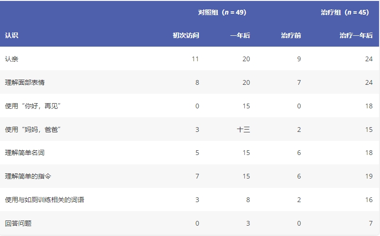380x236 pixels.
Task: Click the 十三 cell in the 一年后 column
Action: pyautogui.click(x=243, y=130)
